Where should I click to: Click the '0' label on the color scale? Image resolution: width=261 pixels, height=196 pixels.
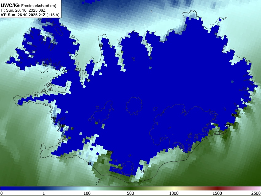coord(2,193)
